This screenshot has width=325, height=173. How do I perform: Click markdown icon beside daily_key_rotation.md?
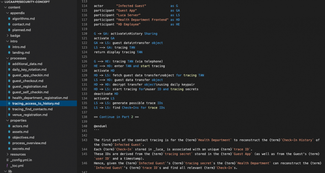click(9, 70)
